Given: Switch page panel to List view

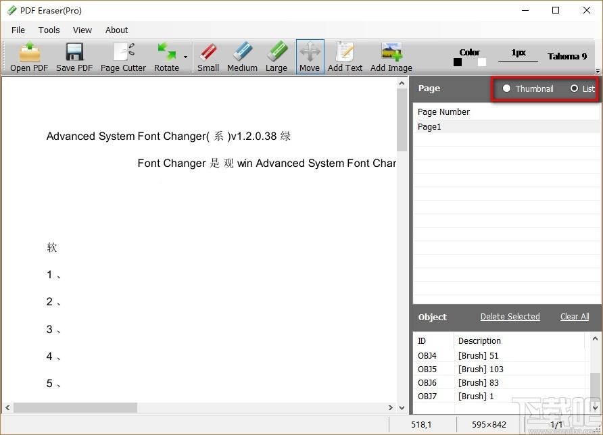Looking at the screenshot, I should tap(582, 88).
